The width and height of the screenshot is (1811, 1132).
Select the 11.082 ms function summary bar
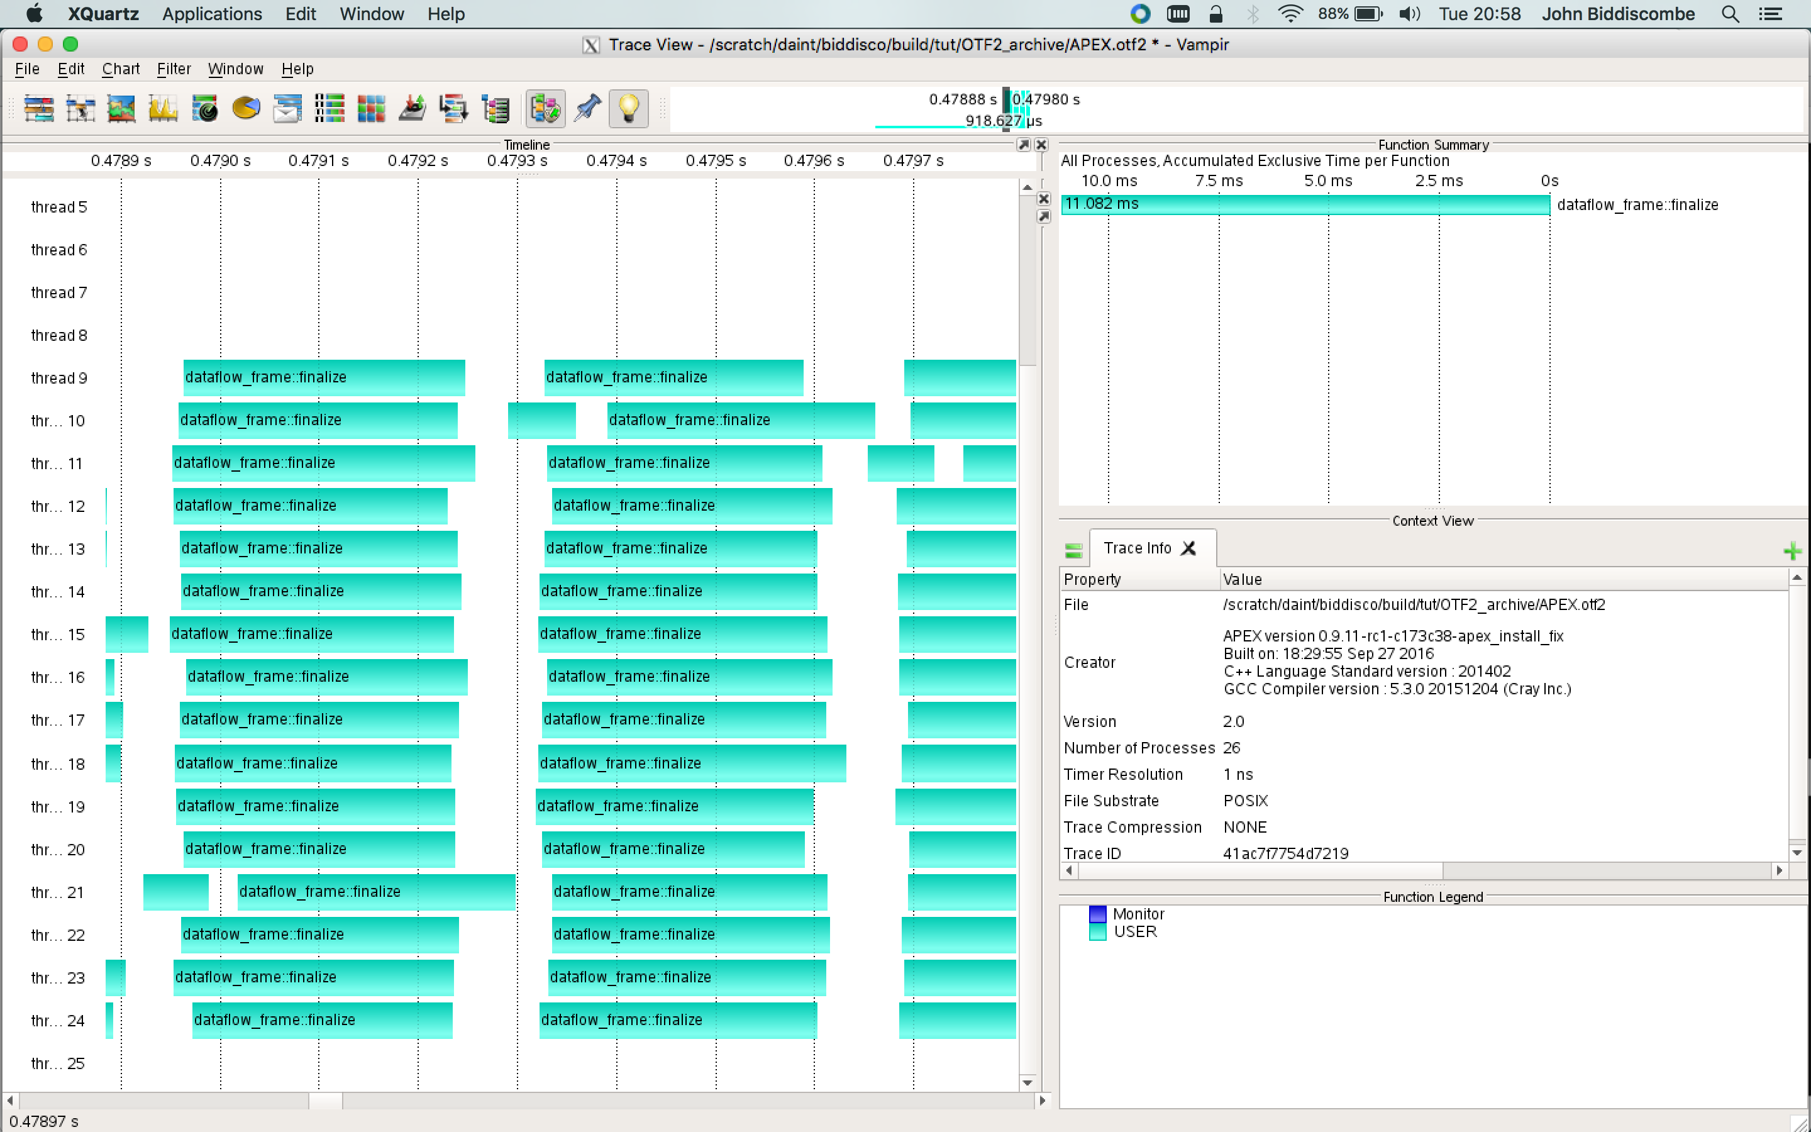point(1306,204)
